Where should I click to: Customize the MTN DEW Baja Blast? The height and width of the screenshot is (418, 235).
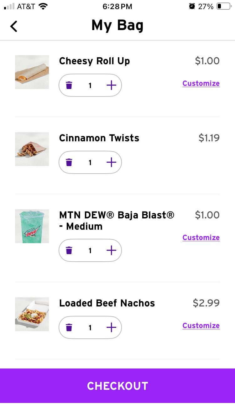[201, 238]
